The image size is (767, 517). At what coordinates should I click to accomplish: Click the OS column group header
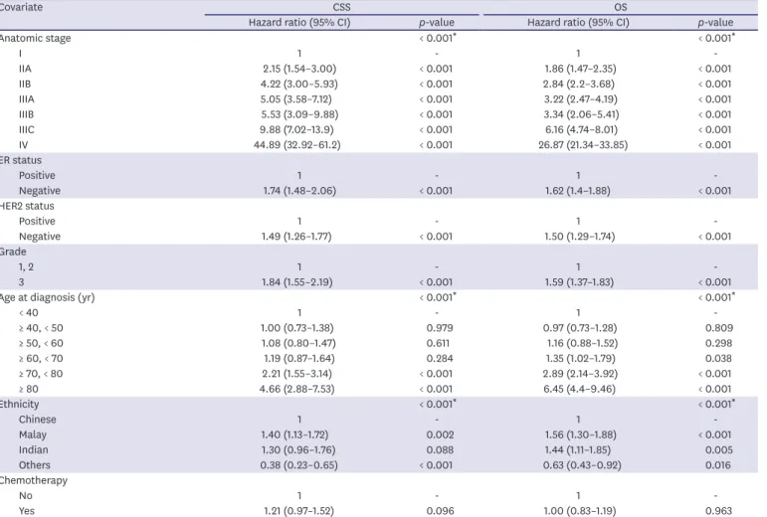click(x=620, y=7)
